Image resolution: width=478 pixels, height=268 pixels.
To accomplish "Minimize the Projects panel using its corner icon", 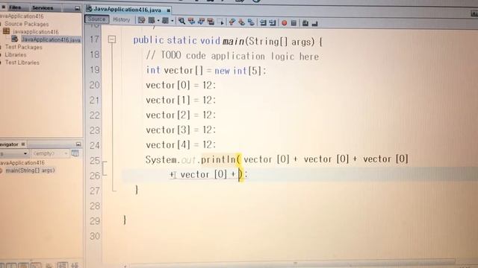I will pos(78,8).
